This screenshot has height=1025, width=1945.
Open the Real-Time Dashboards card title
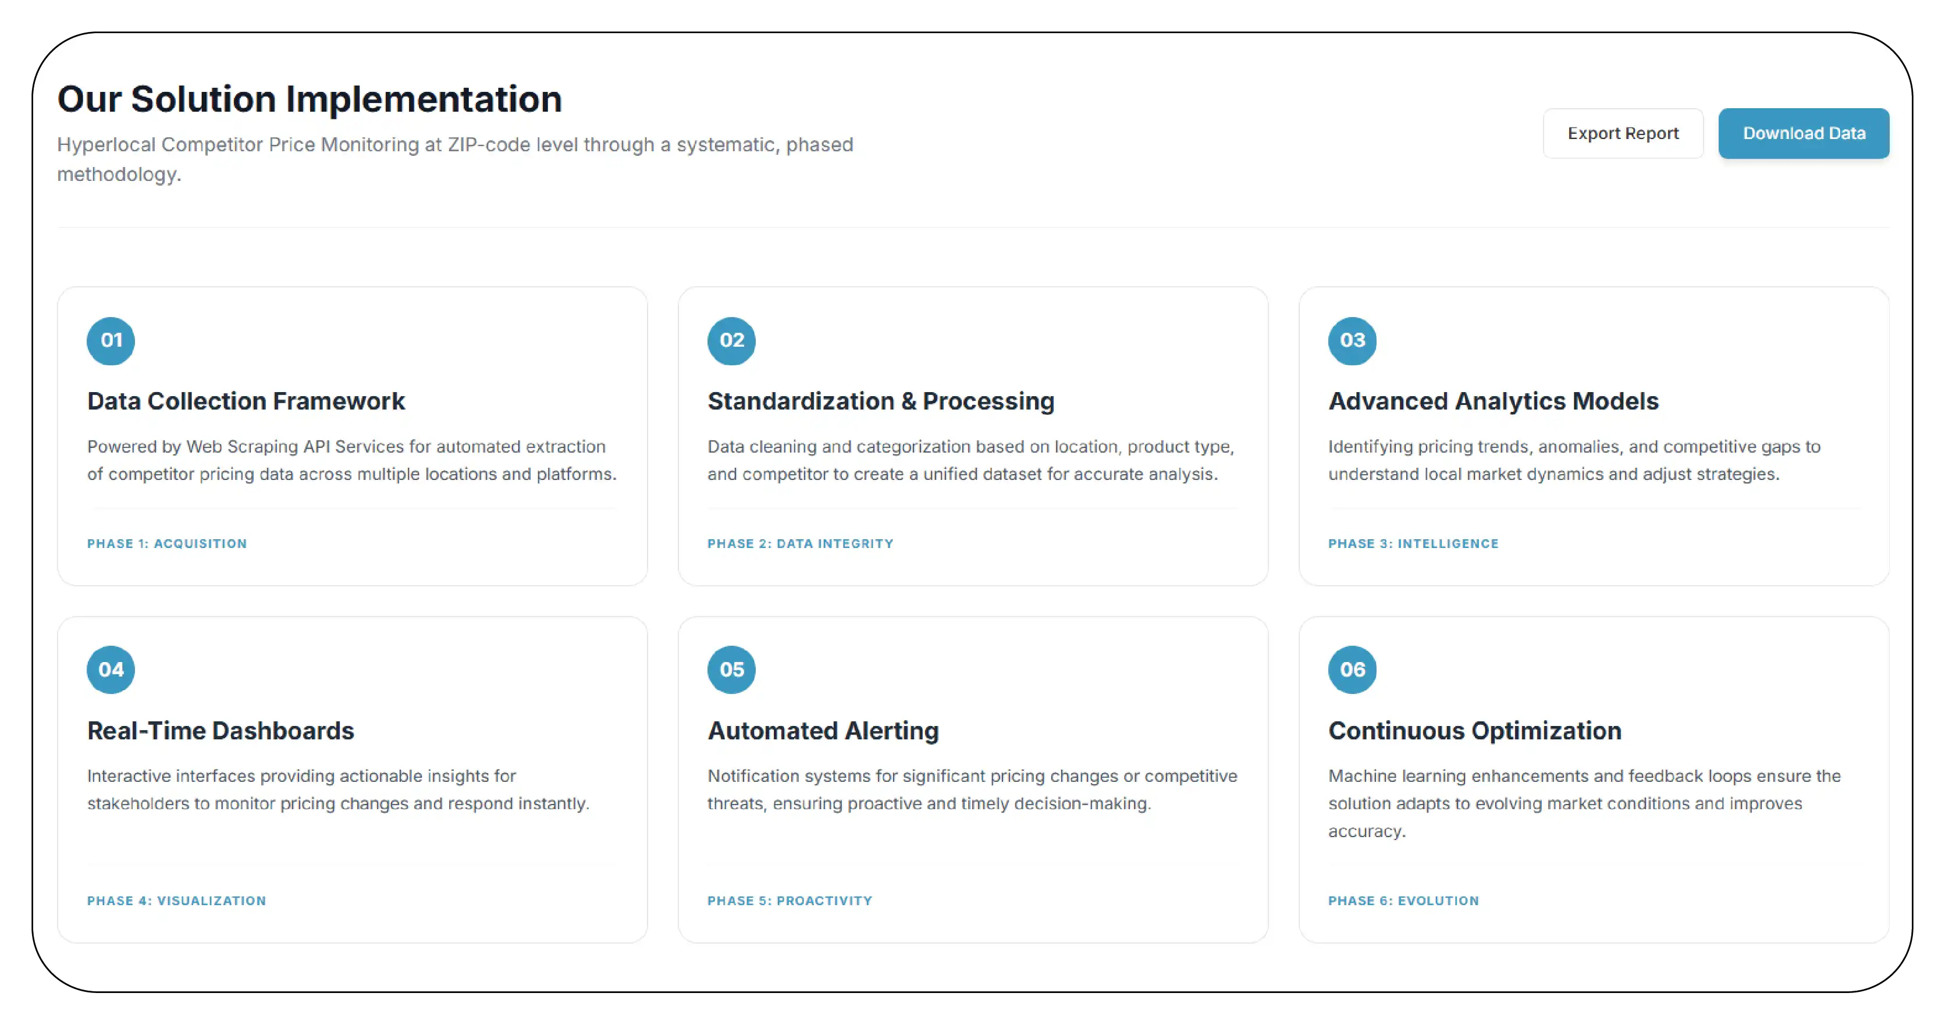(221, 731)
